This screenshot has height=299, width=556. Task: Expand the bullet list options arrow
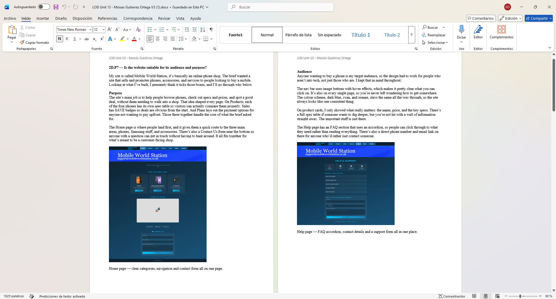[155, 30]
